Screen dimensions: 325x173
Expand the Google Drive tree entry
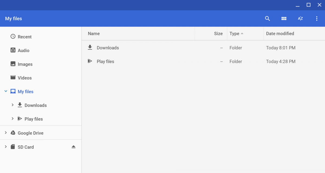point(5,133)
